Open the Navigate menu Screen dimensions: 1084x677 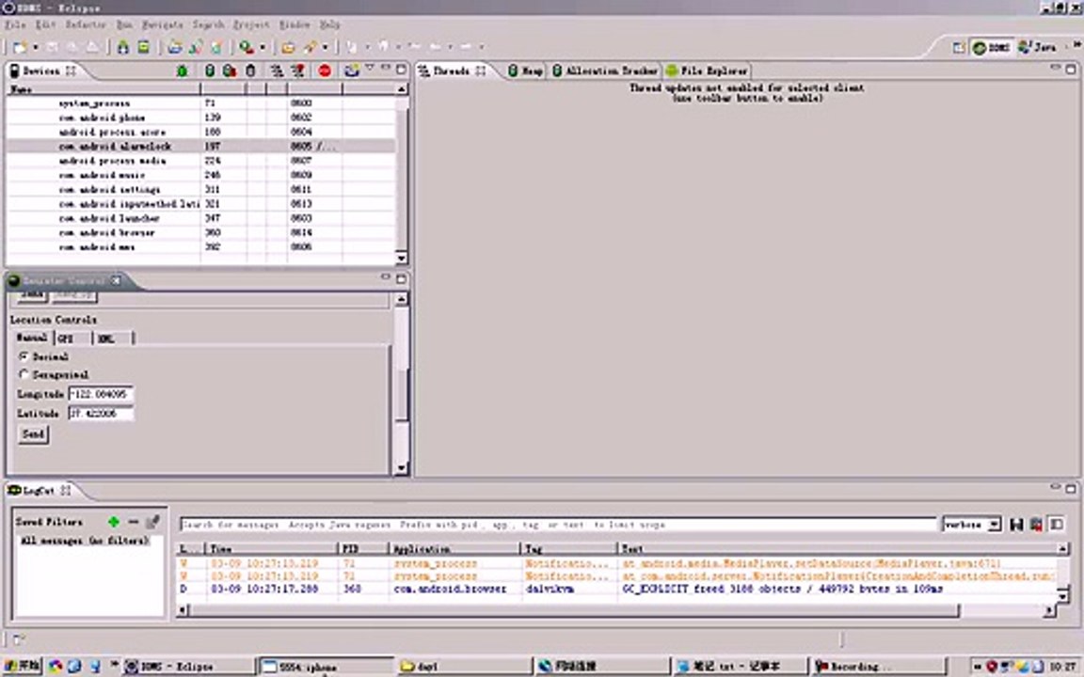tap(163, 24)
